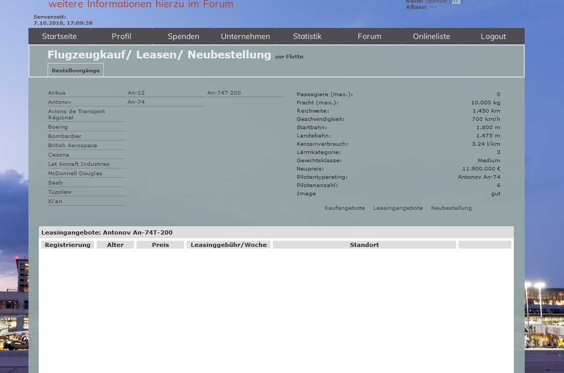
Task: Select manufacturer Xi'an
Action: coord(87,201)
